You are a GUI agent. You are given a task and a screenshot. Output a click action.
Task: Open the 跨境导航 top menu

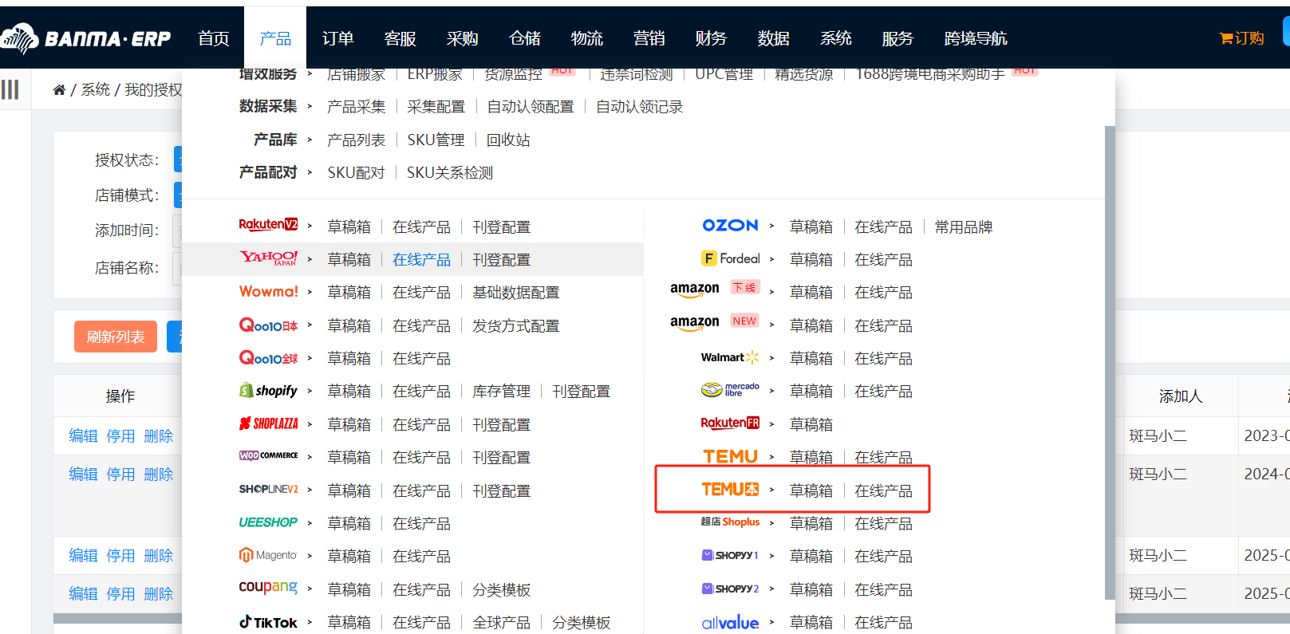(976, 38)
